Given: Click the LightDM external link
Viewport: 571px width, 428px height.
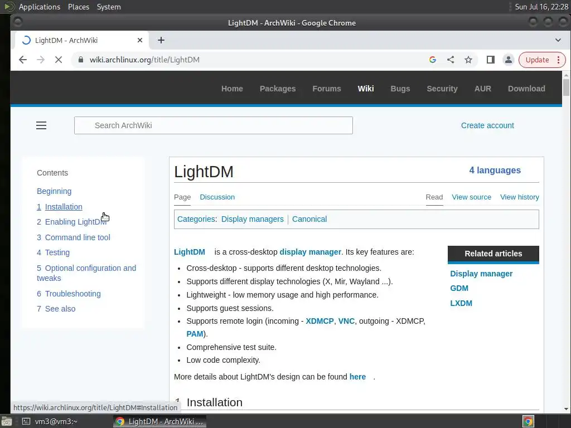Looking at the screenshot, I should point(190,252).
